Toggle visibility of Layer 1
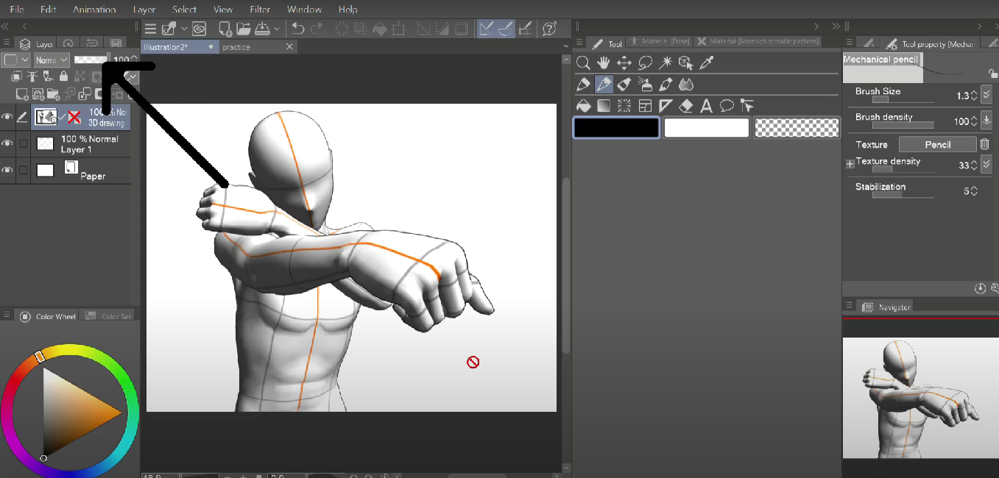Image resolution: width=999 pixels, height=478 pixels. pyautogui.click(x=7, y=143)
